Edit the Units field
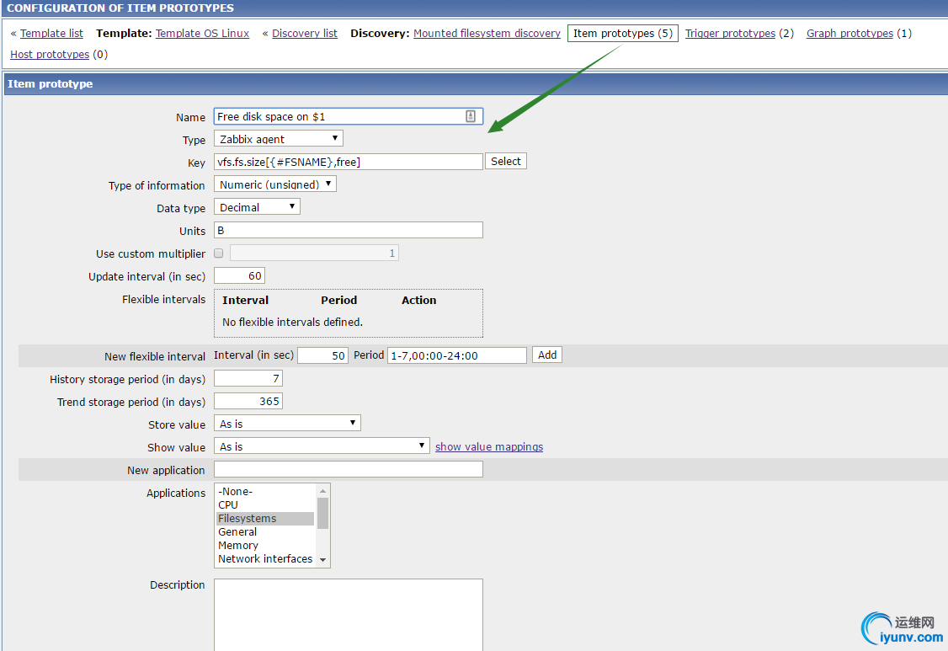The width and height of the screenshot is (948, 651). [x=349, y=230]
